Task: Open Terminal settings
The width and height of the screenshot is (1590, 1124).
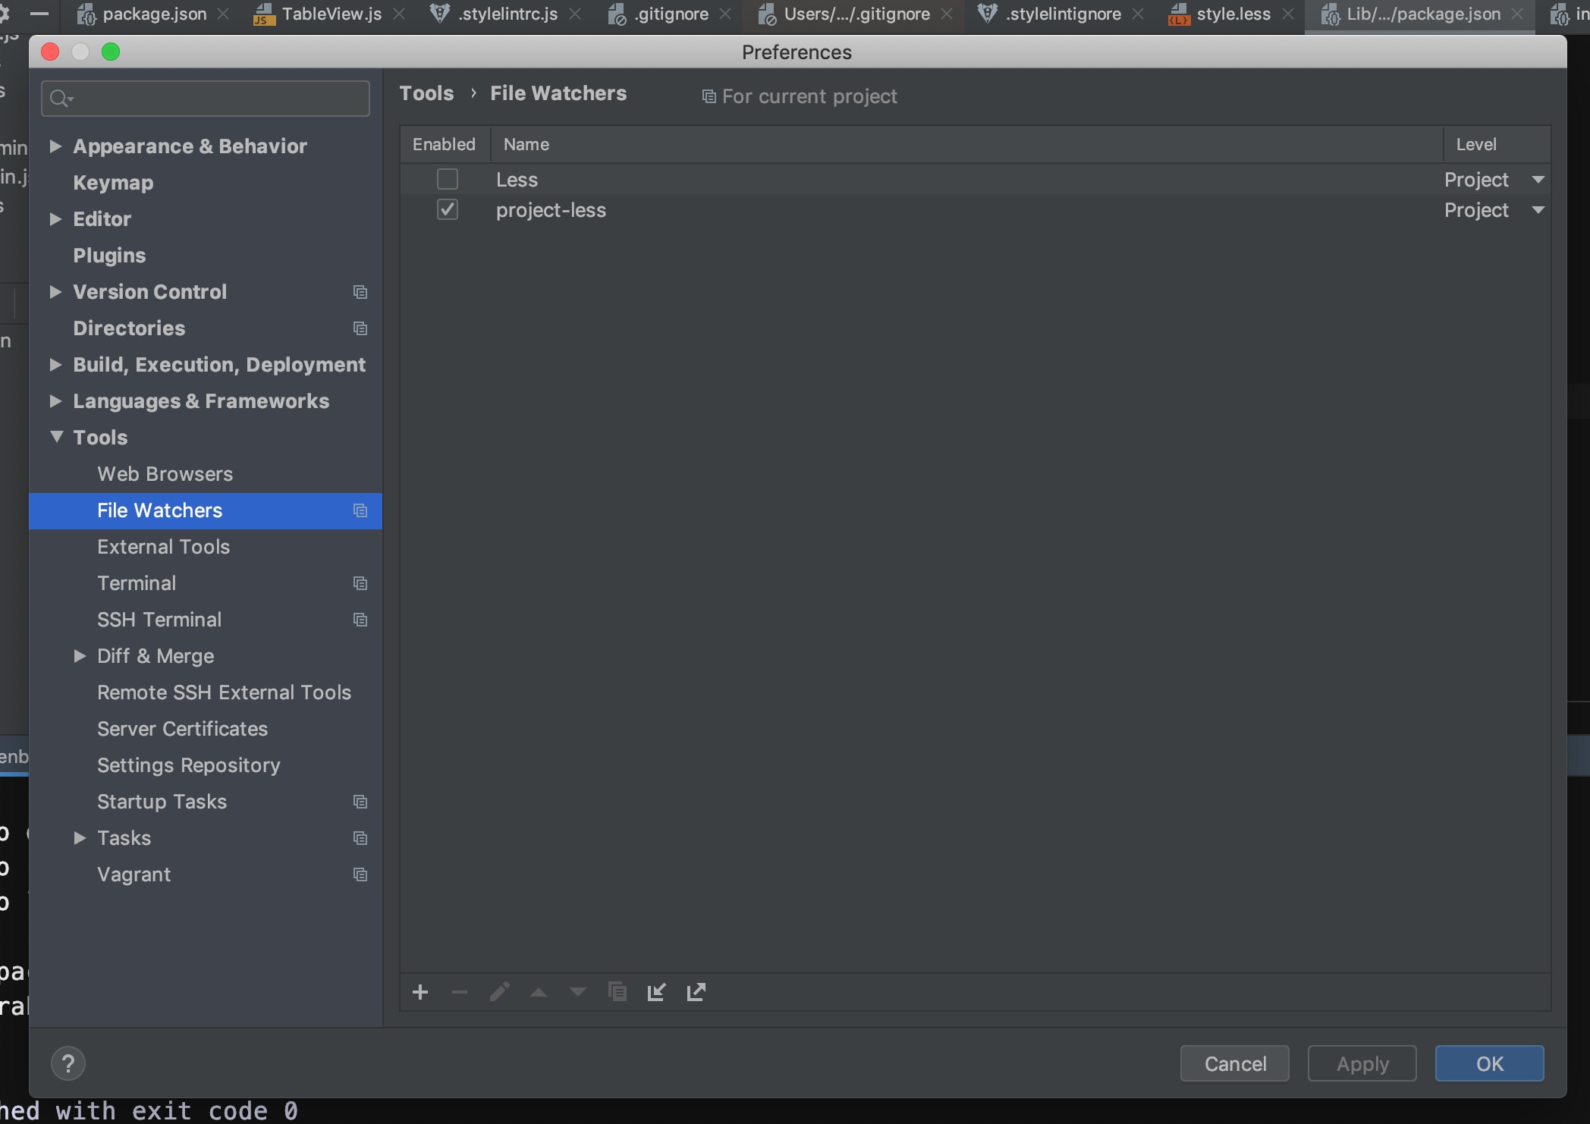Action: pyautogui.click(x=137, y=582)
